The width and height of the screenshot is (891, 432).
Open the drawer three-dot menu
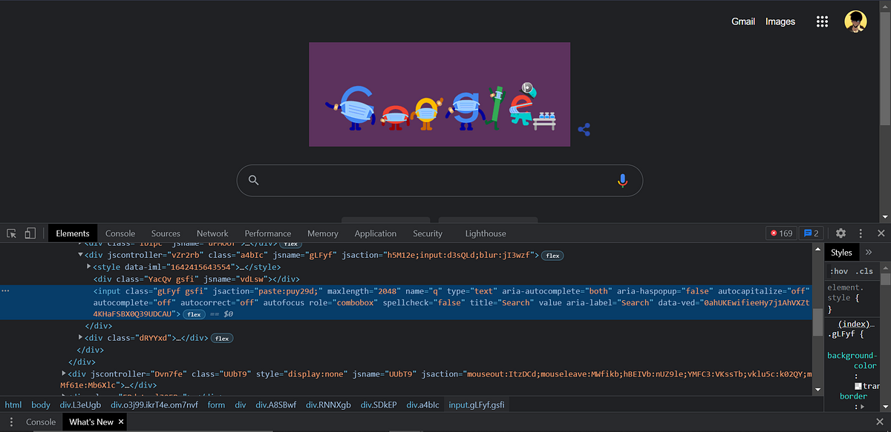pos(11,422)
